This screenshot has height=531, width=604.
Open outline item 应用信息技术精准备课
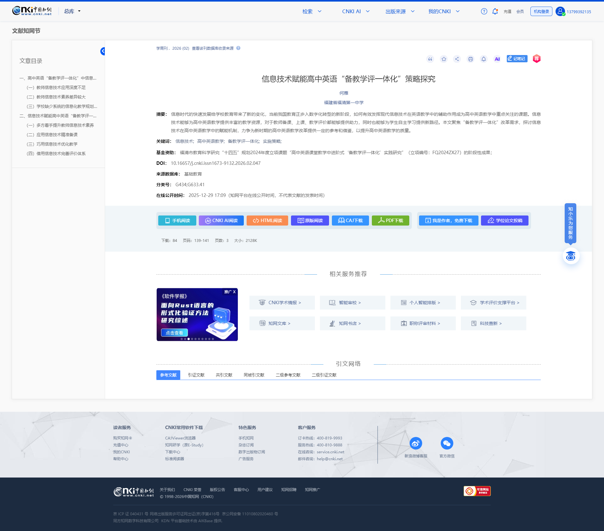[57, 135]
